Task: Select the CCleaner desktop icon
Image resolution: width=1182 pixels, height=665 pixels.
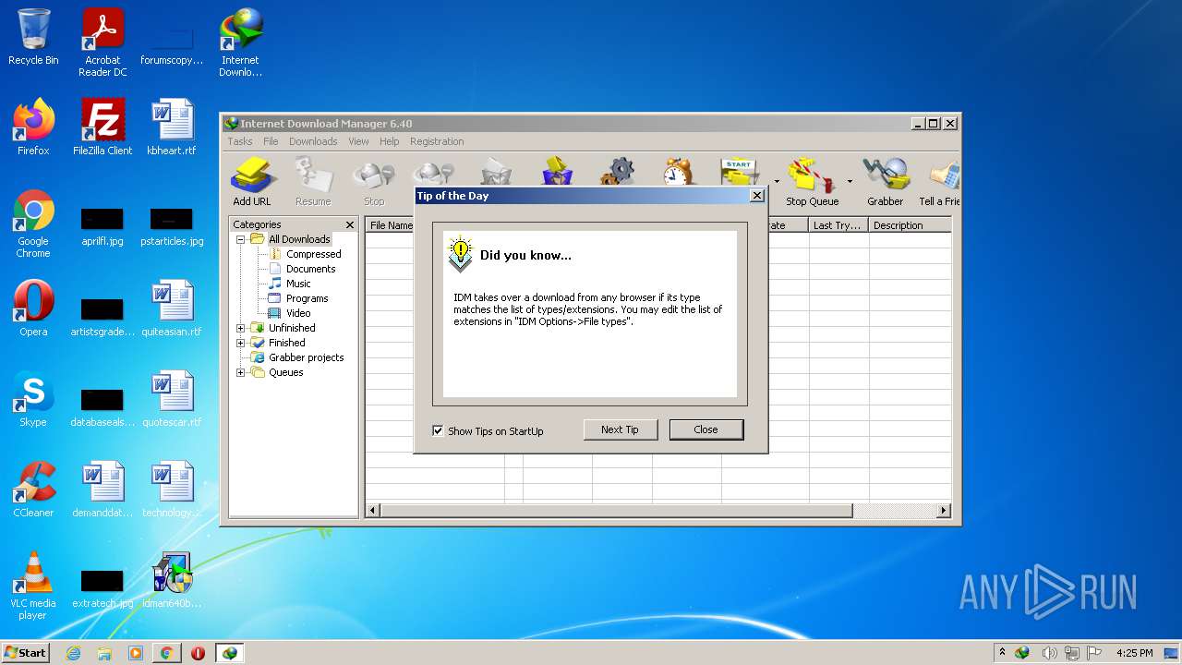Action: click(x=33, y=490)
